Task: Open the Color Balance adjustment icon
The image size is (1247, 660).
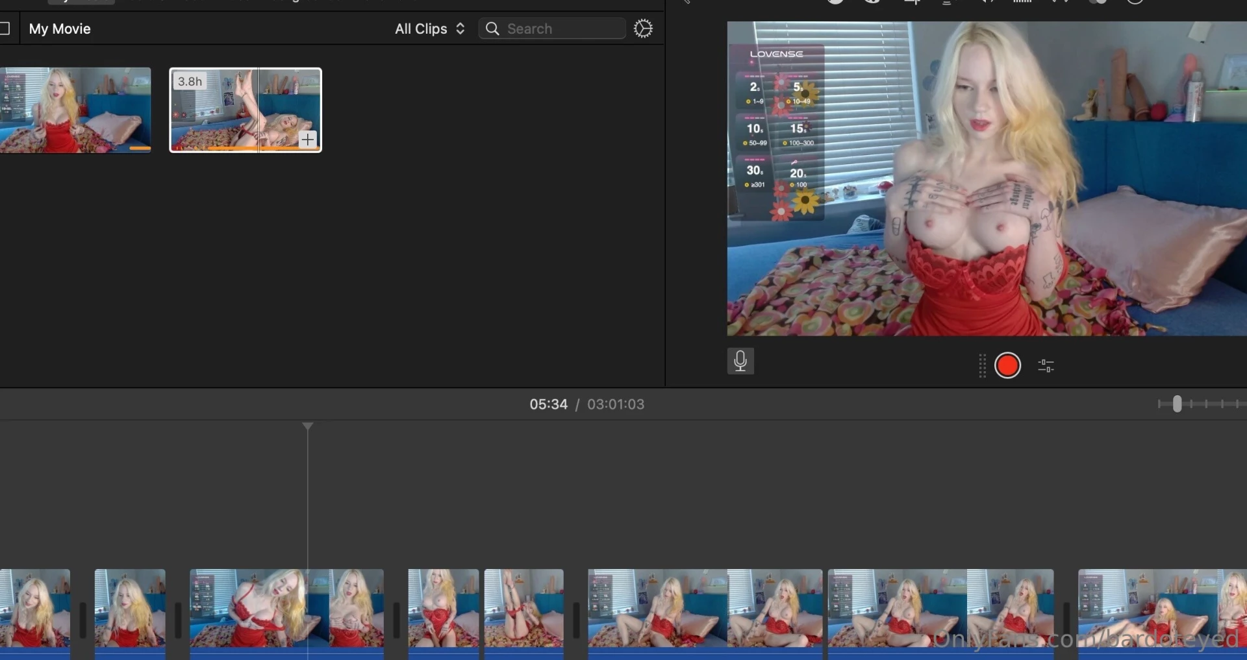Action: point(836,3)
